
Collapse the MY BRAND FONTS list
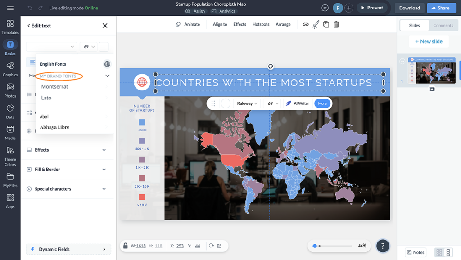107,76
